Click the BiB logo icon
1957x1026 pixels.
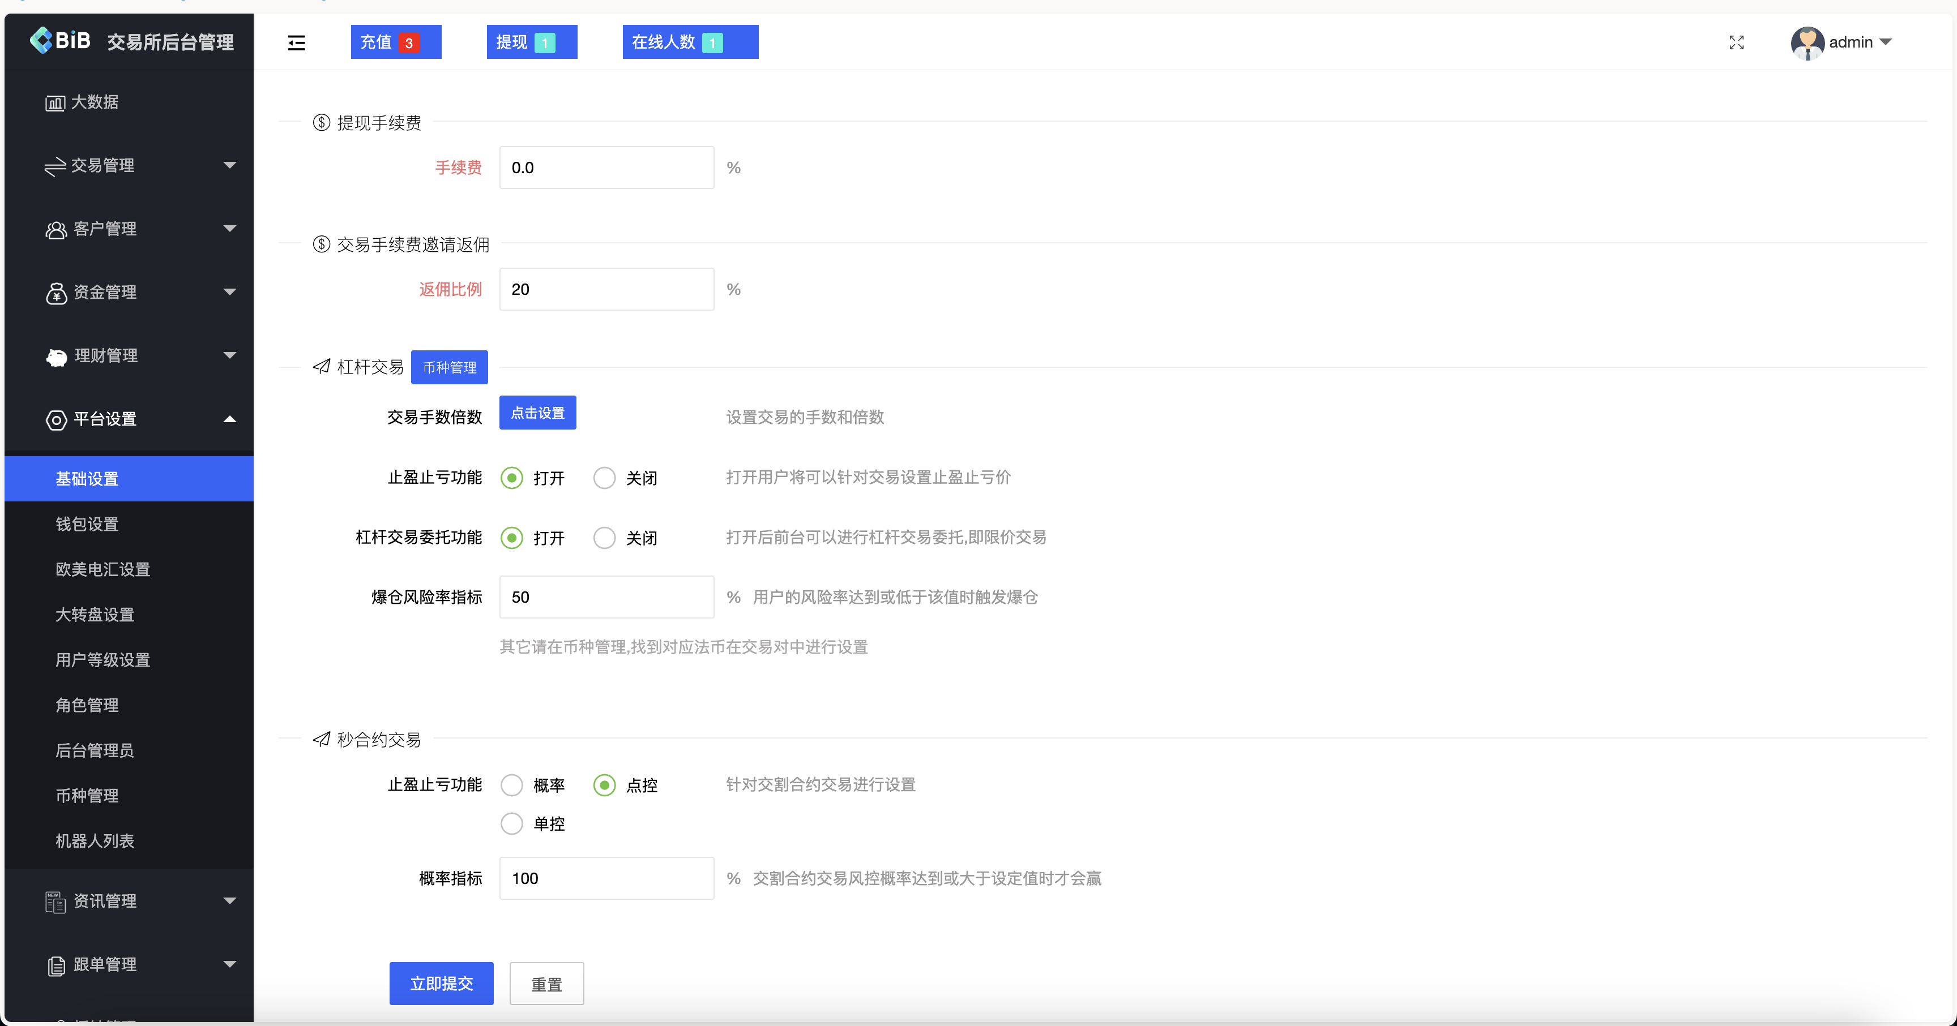pos(41,40)
